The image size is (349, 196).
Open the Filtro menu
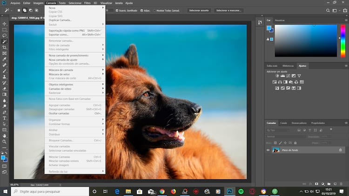click(x=87, y=3)
